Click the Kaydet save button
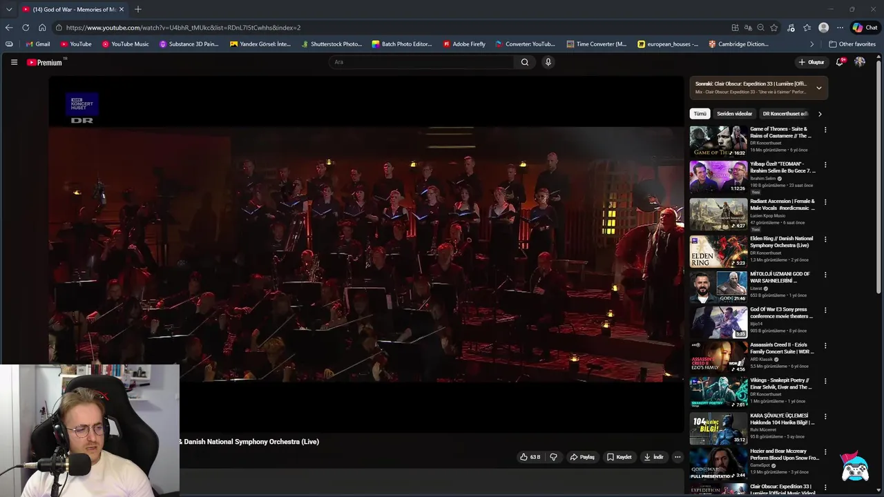884x497 pixels. pos(619,457)
